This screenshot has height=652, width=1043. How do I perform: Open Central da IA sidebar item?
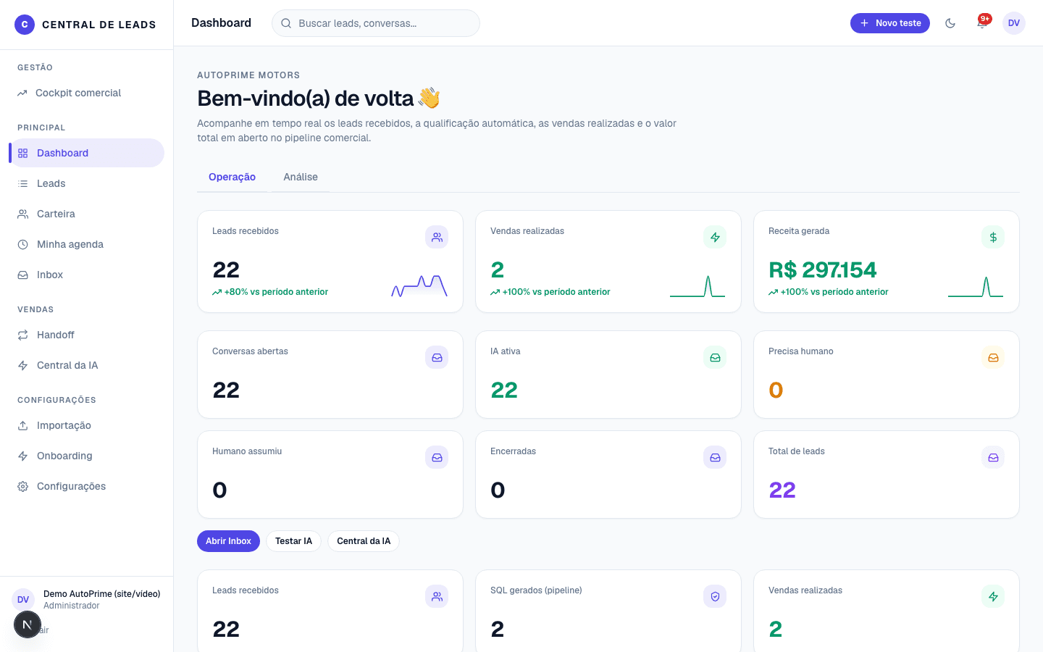tap(87, 365)
